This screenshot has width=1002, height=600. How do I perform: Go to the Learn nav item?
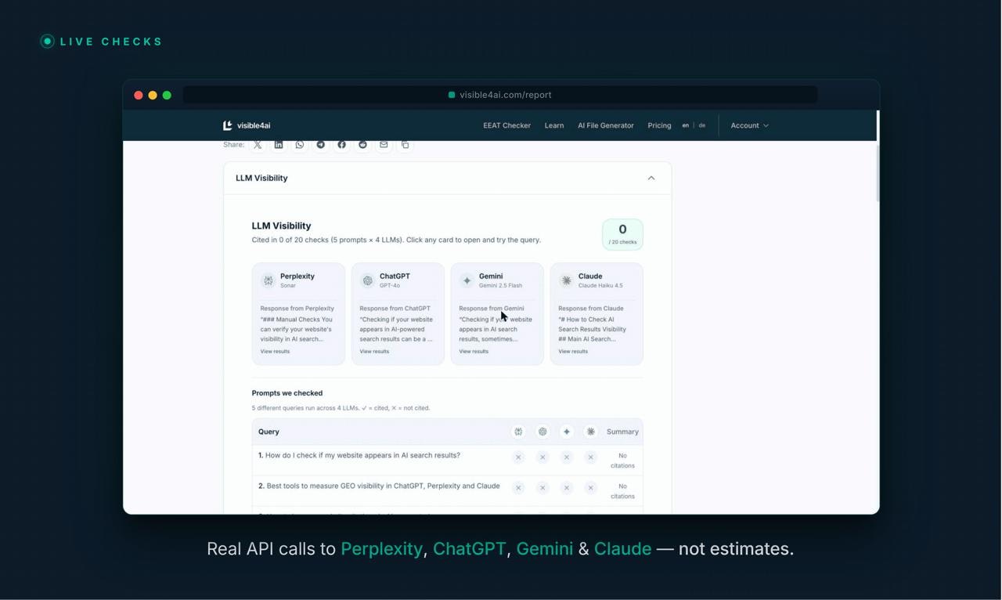point(554,125)
